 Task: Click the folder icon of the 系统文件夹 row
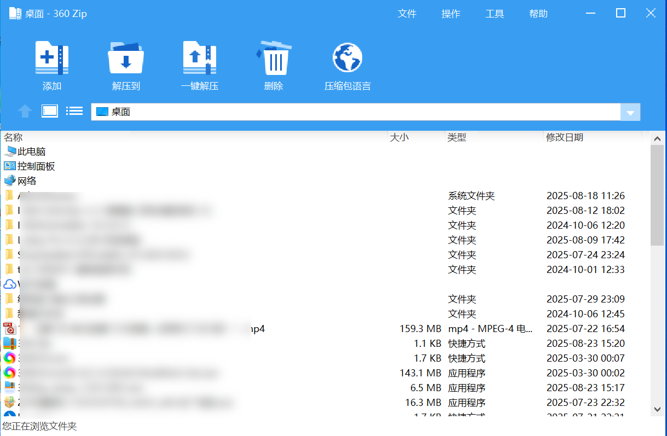tap(9, 195)
